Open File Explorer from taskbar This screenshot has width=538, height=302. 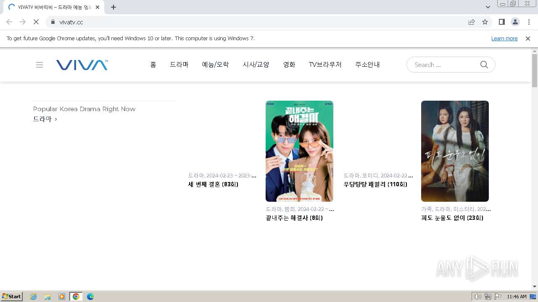pos(47,297)
